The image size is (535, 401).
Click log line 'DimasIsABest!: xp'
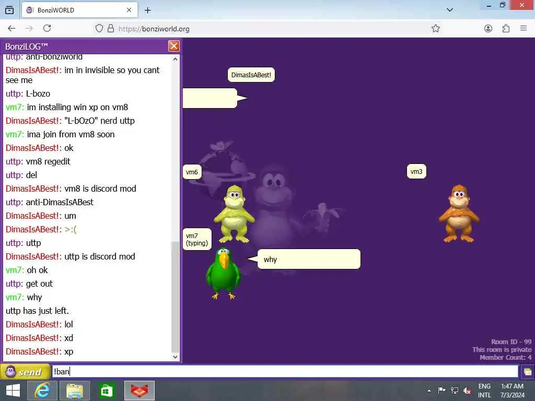pos(40,351)
